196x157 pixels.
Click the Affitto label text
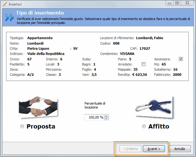point(159,126)
